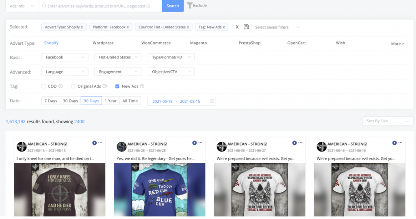Enable the COD checkbox
Screen dimensions: 416x219
43,86
